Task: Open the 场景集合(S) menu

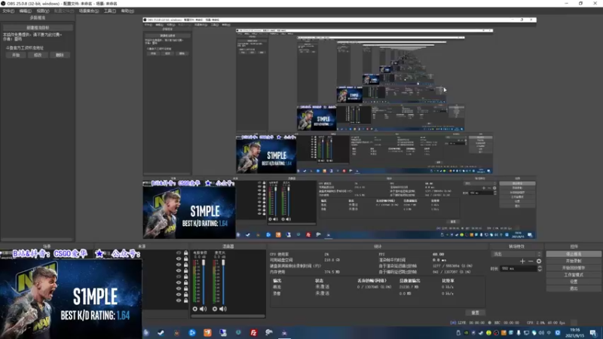Action: pyautogui.click(x=89, y=11)
